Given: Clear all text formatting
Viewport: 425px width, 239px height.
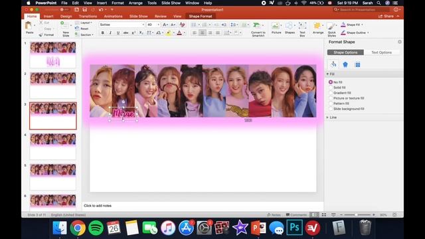Looking at the screenshot, I should point(182,25).
